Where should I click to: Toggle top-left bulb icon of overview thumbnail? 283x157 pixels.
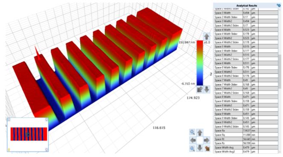9,120
